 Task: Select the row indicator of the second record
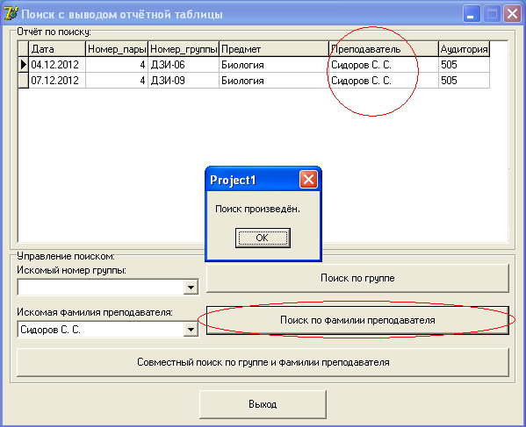pyautogui.click(x=23, y=81)
